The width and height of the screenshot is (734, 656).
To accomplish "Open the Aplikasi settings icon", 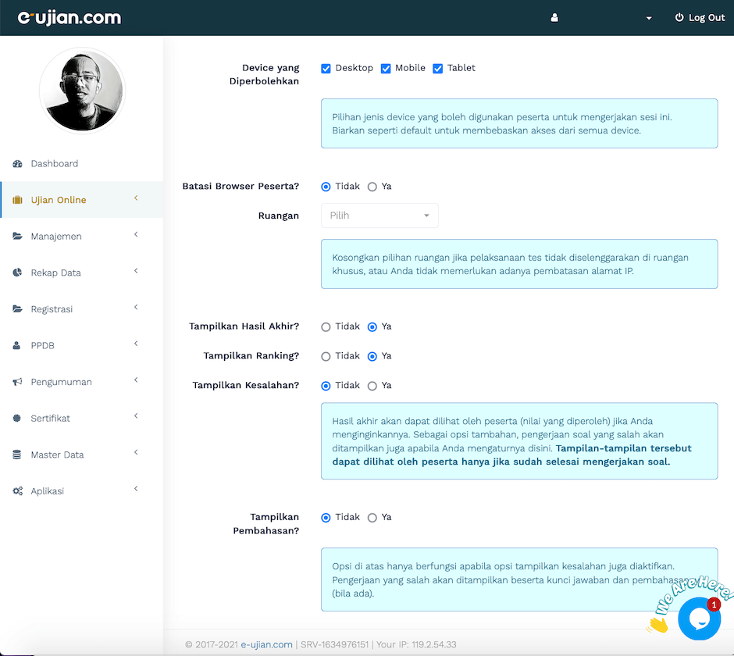I will coord(17,490).
